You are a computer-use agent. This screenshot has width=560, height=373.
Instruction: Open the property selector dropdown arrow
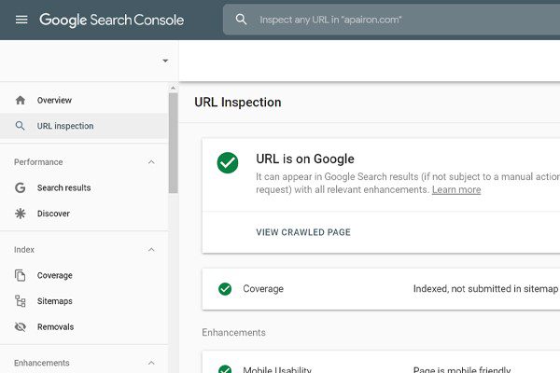(165, 61)
